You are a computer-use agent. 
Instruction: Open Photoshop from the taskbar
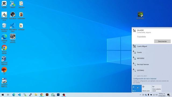pos(58,95)
